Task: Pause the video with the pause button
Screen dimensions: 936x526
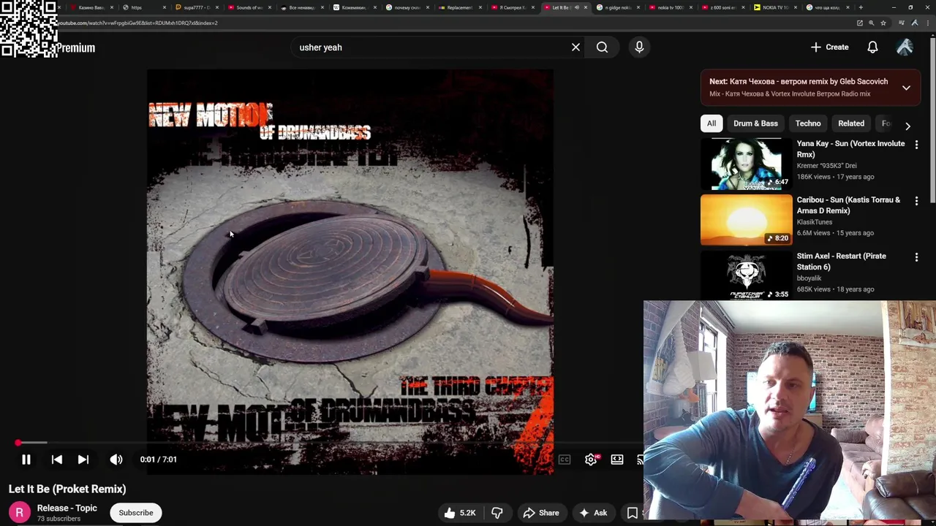Action: pyautogui.click(x=26, y=460)
